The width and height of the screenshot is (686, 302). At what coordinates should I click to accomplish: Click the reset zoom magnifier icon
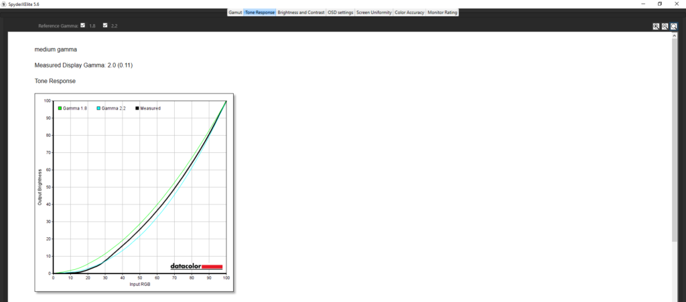[673, 27]
